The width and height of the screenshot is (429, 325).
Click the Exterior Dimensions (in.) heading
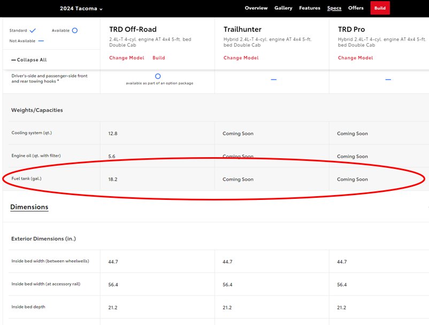[x=43, y=238]
